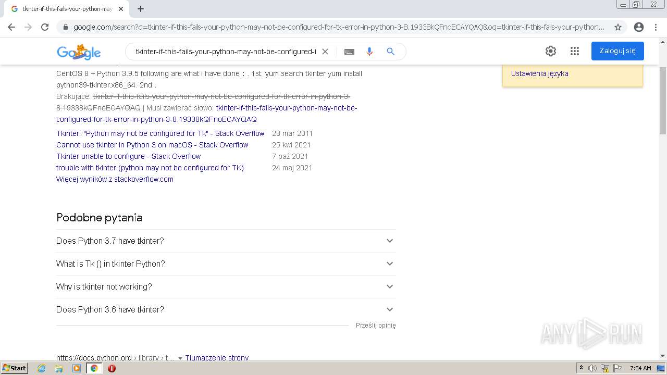667x375 pixels.
Task: Close the tkinter search tab
Action: (121, 9)
